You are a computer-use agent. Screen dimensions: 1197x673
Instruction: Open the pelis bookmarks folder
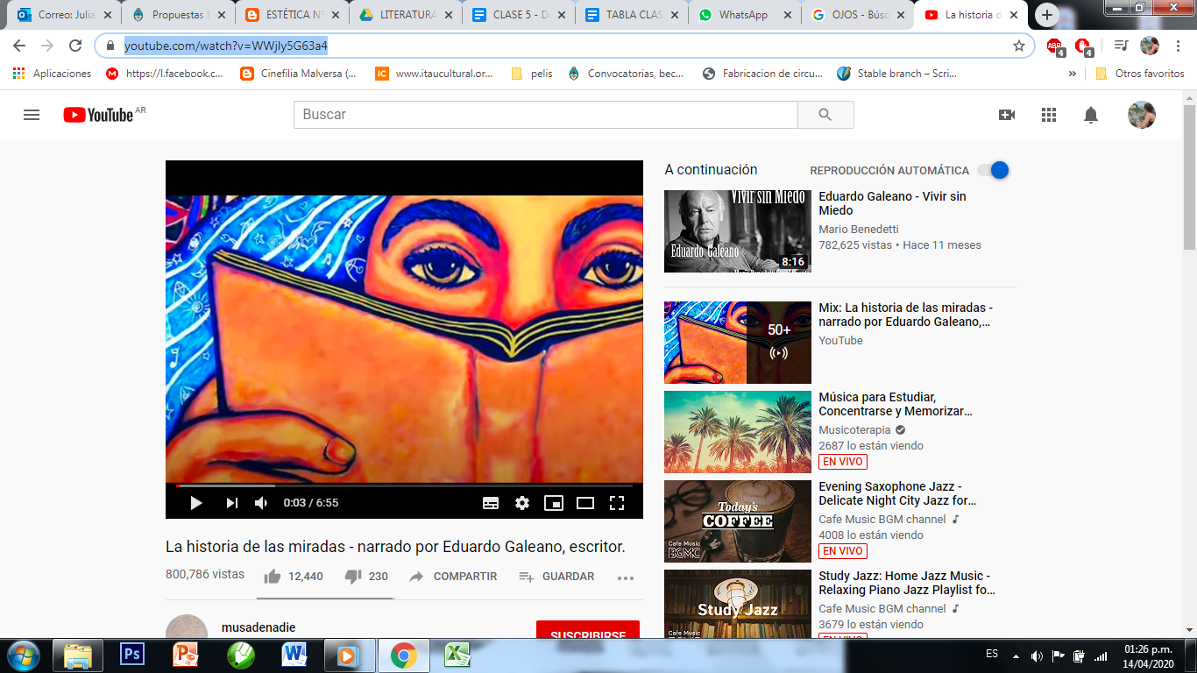[x=532, y=74]
